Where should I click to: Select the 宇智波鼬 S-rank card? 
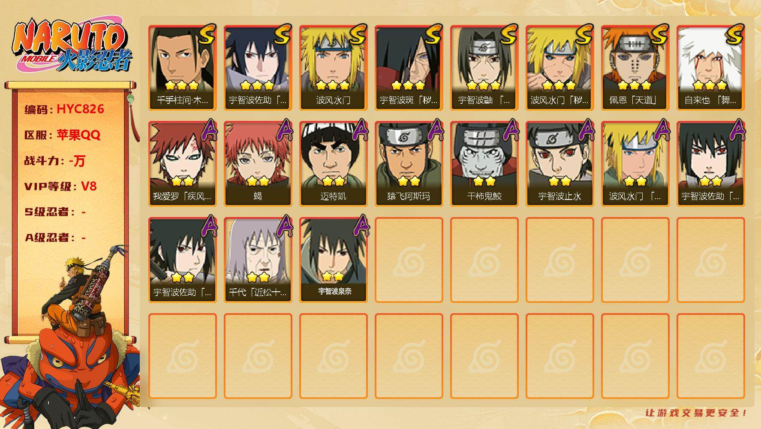(x=484, y=68)
